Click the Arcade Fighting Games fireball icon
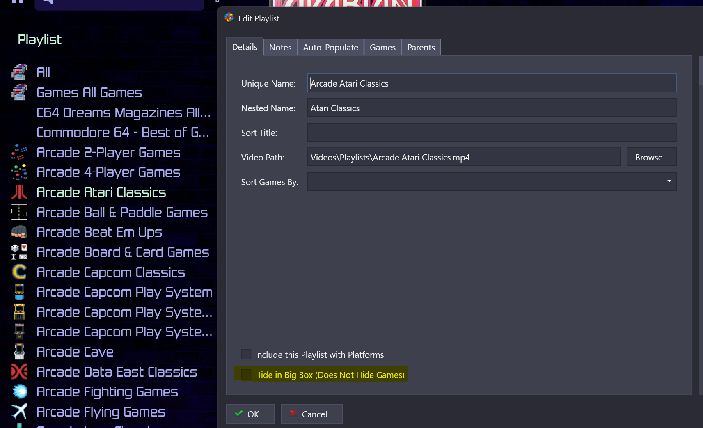 point(19,392)
